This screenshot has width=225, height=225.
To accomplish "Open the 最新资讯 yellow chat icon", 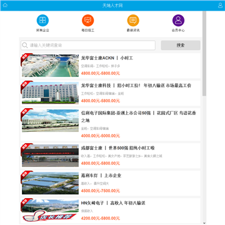I will [x=133, y=21].
